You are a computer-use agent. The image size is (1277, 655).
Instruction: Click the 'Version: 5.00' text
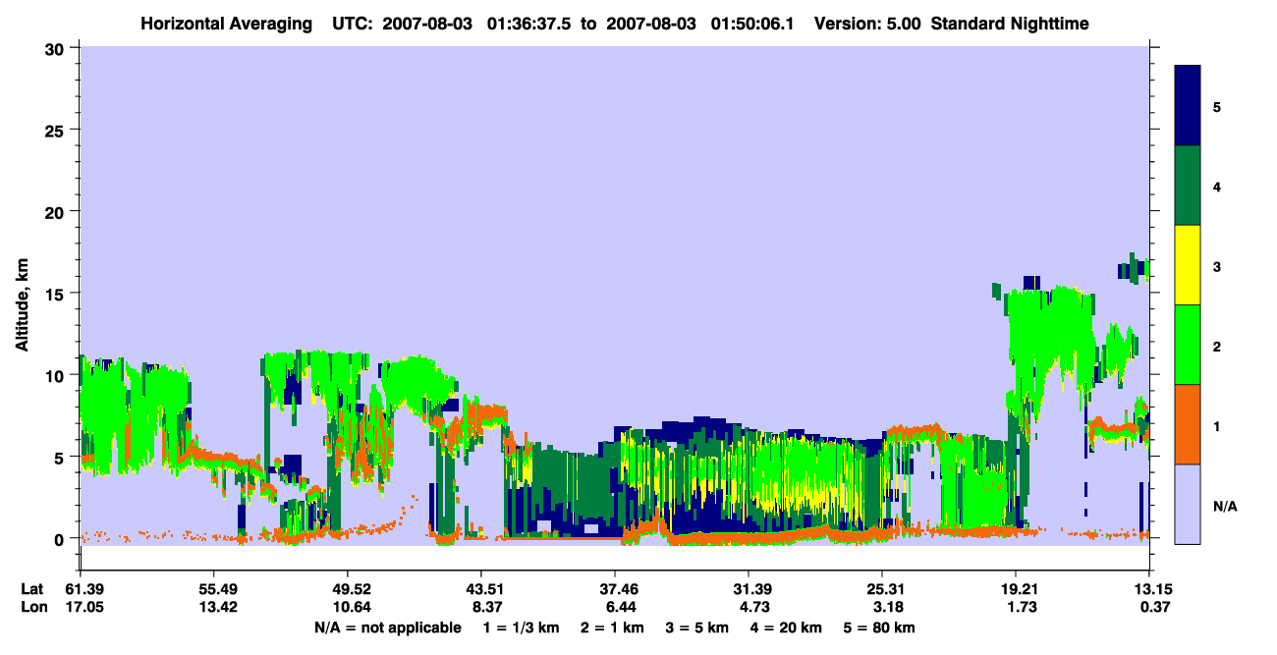click(x=867, y=24)
